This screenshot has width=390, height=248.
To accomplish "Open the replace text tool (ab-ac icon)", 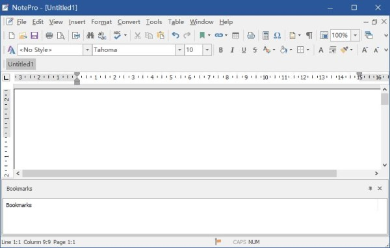I will [102, 35].
